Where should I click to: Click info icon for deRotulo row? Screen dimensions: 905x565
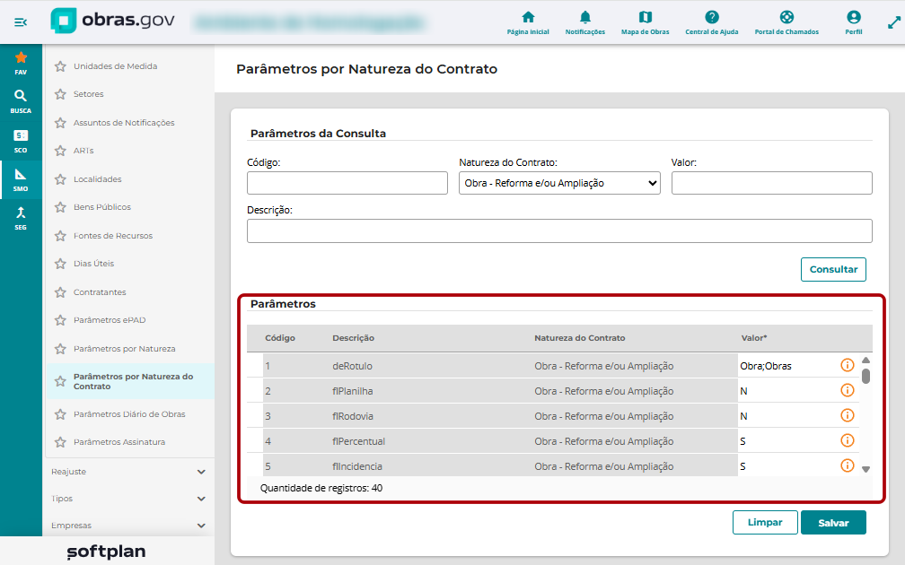847,365
